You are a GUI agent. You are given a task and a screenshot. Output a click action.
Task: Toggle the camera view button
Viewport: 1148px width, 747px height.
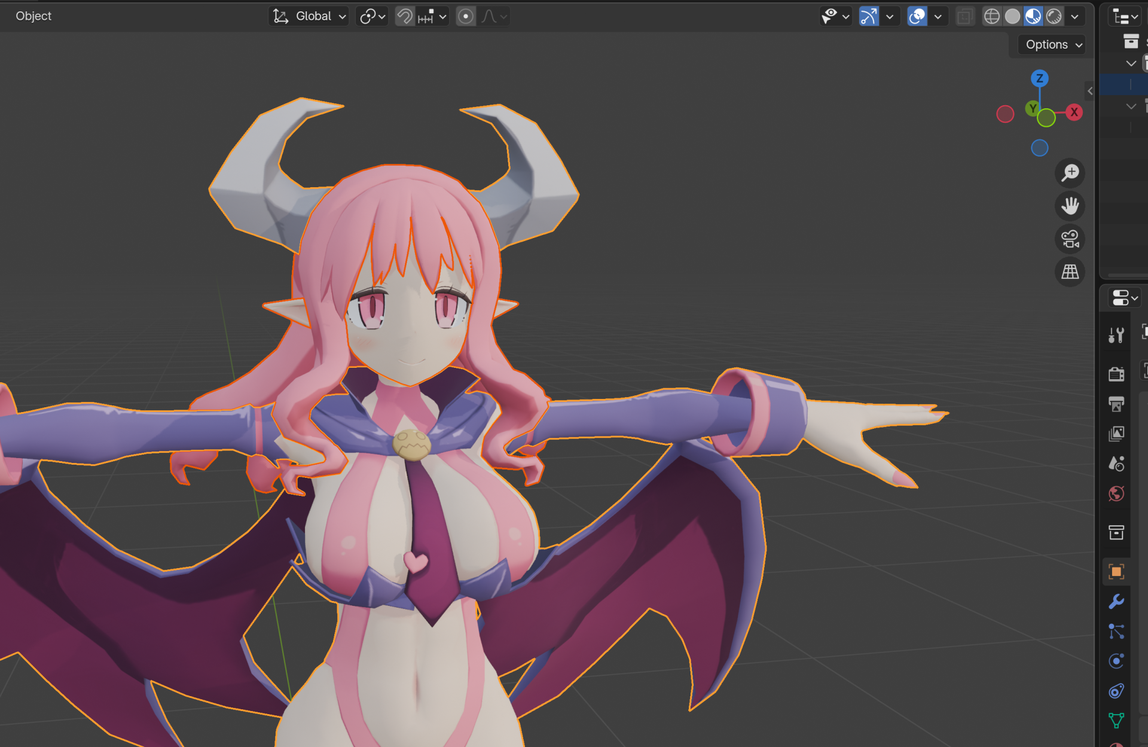(1070, 239)
